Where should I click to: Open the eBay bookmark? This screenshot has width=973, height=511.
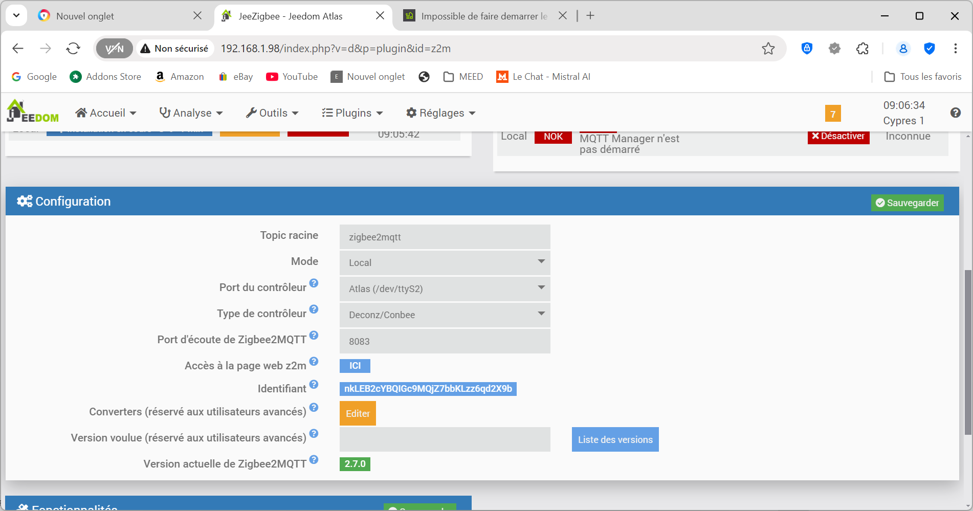(x=236, y=77)
